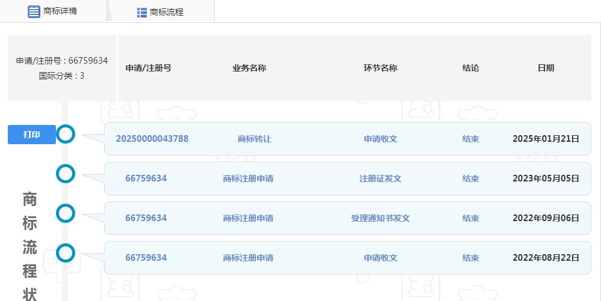Select timeline circle for 2025年01月21日 entry
601x301 pixels.
(66, 135)
